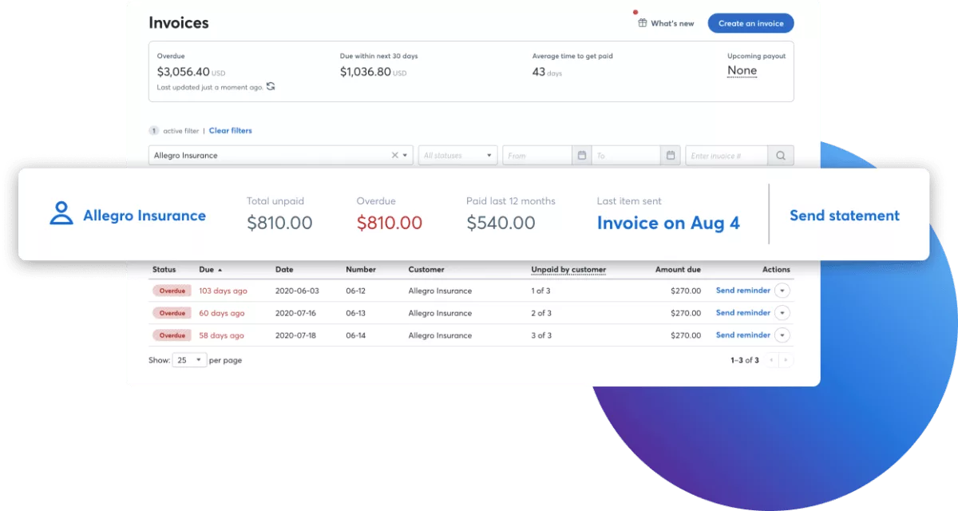Viewport: 958px width, 511px height.
Task: Click the Overdue badge for invoice 06-12
Action: 172,291
